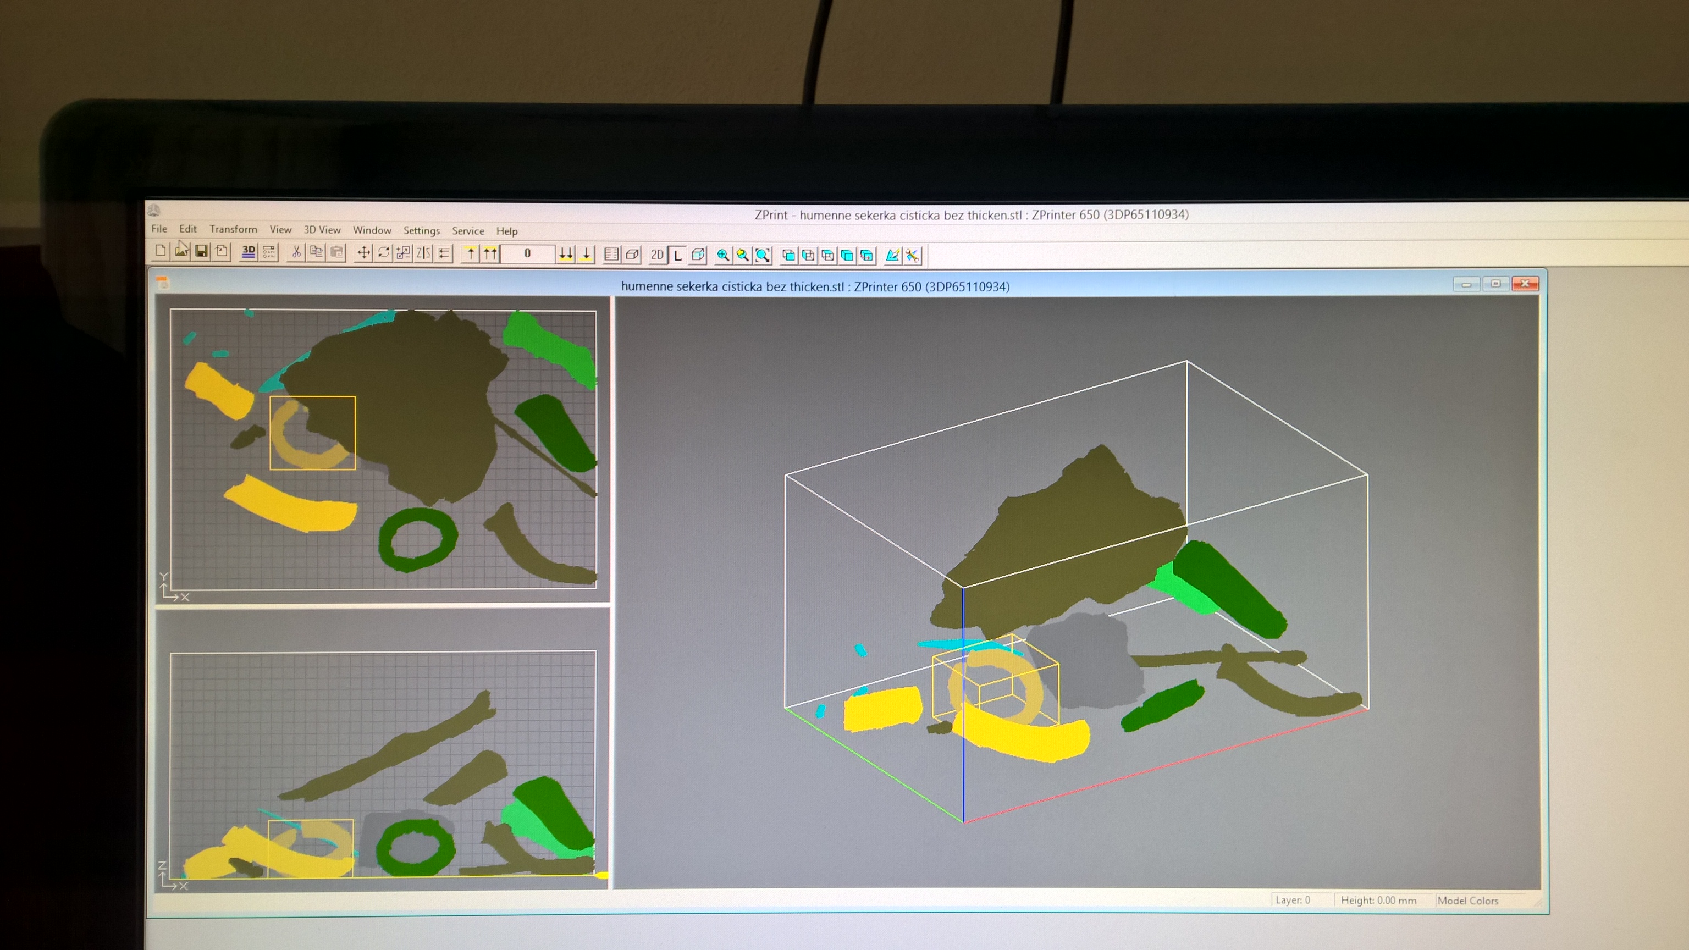1689x950 pixels.
Task: Select the Move (cross arrows) tool
Action: 364,253
